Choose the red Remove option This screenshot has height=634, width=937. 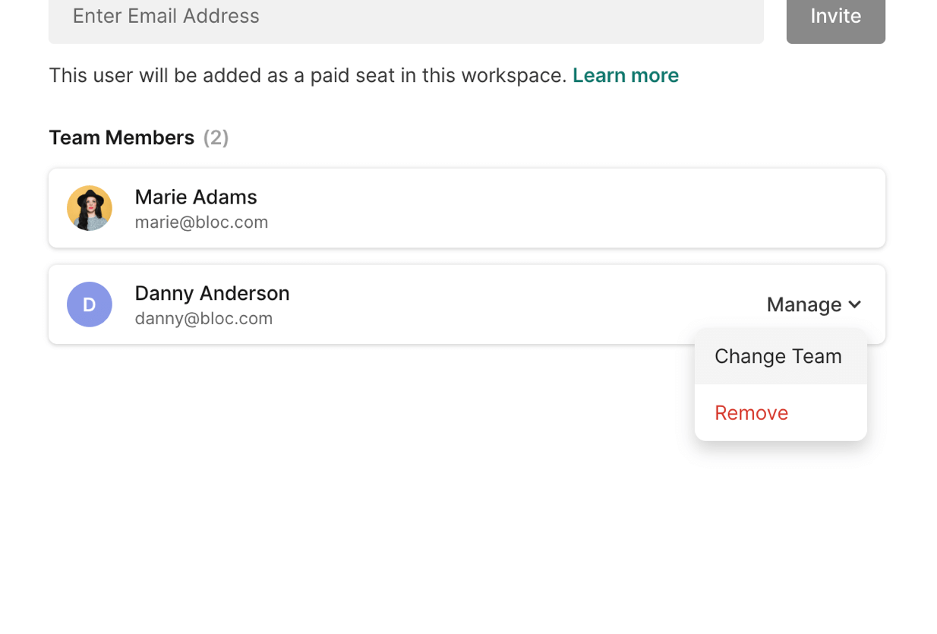pyautogui.click(x=751, y=413)
